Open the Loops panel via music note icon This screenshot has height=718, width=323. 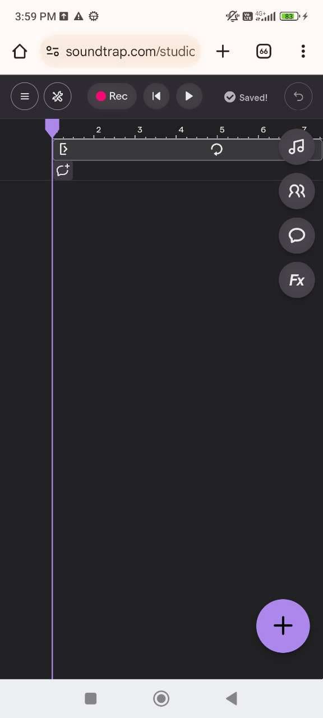(297, 147)
